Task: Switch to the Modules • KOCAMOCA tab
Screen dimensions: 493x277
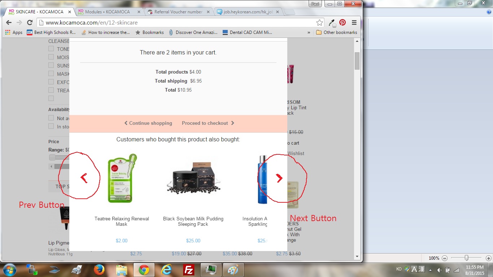Action: (109, 12)
